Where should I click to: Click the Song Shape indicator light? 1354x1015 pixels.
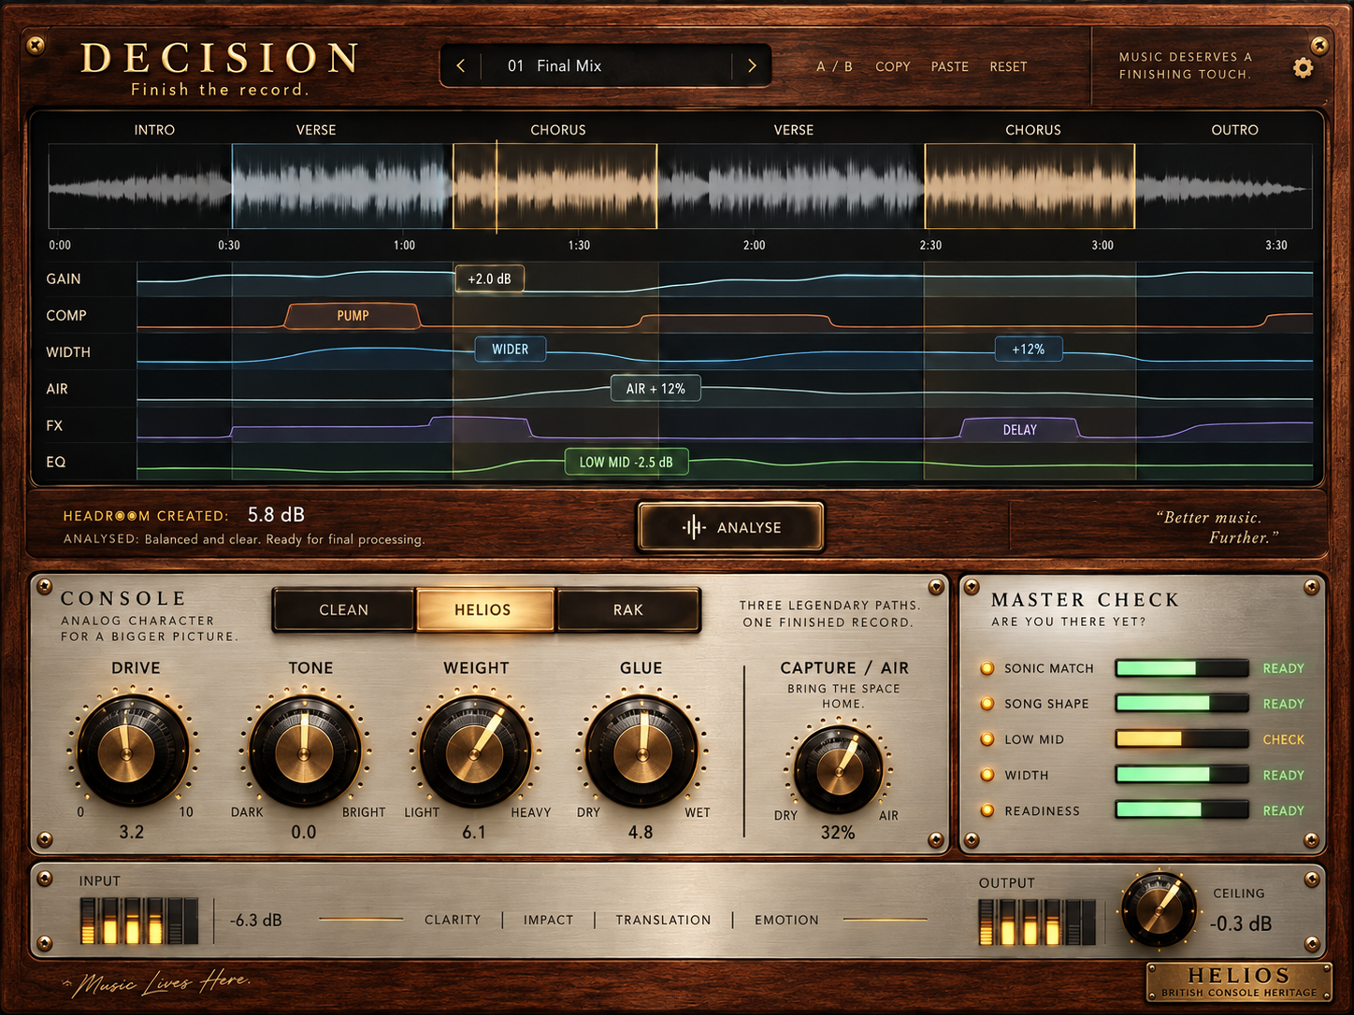987,704
